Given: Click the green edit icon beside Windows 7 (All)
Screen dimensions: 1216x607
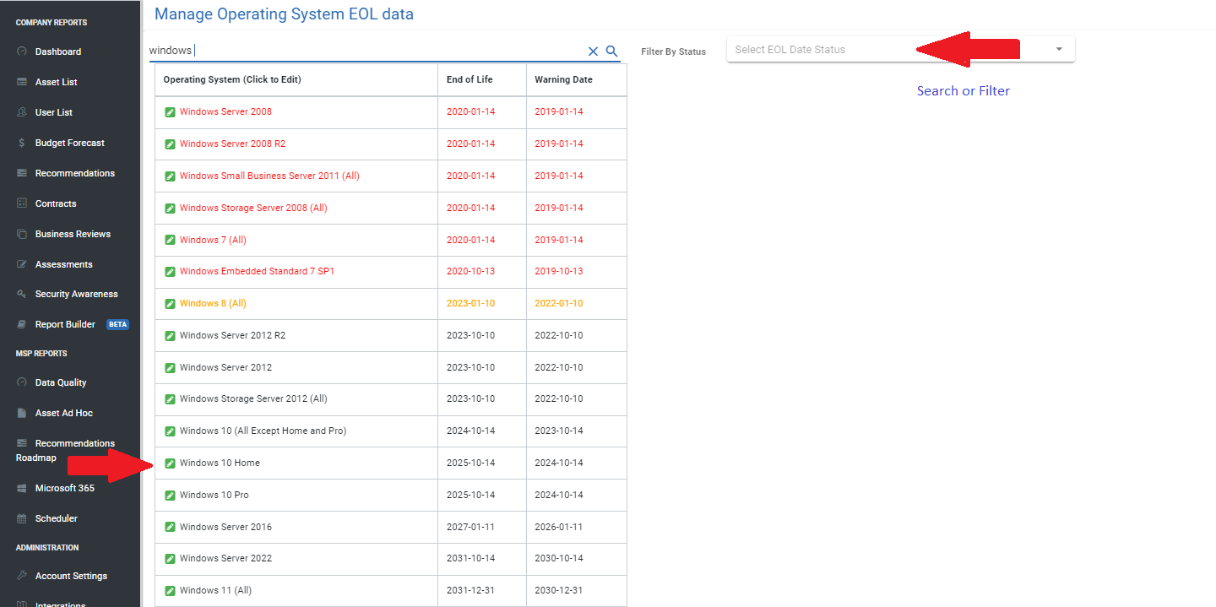Looking at the screenshot, I should (x=169, y=240).
